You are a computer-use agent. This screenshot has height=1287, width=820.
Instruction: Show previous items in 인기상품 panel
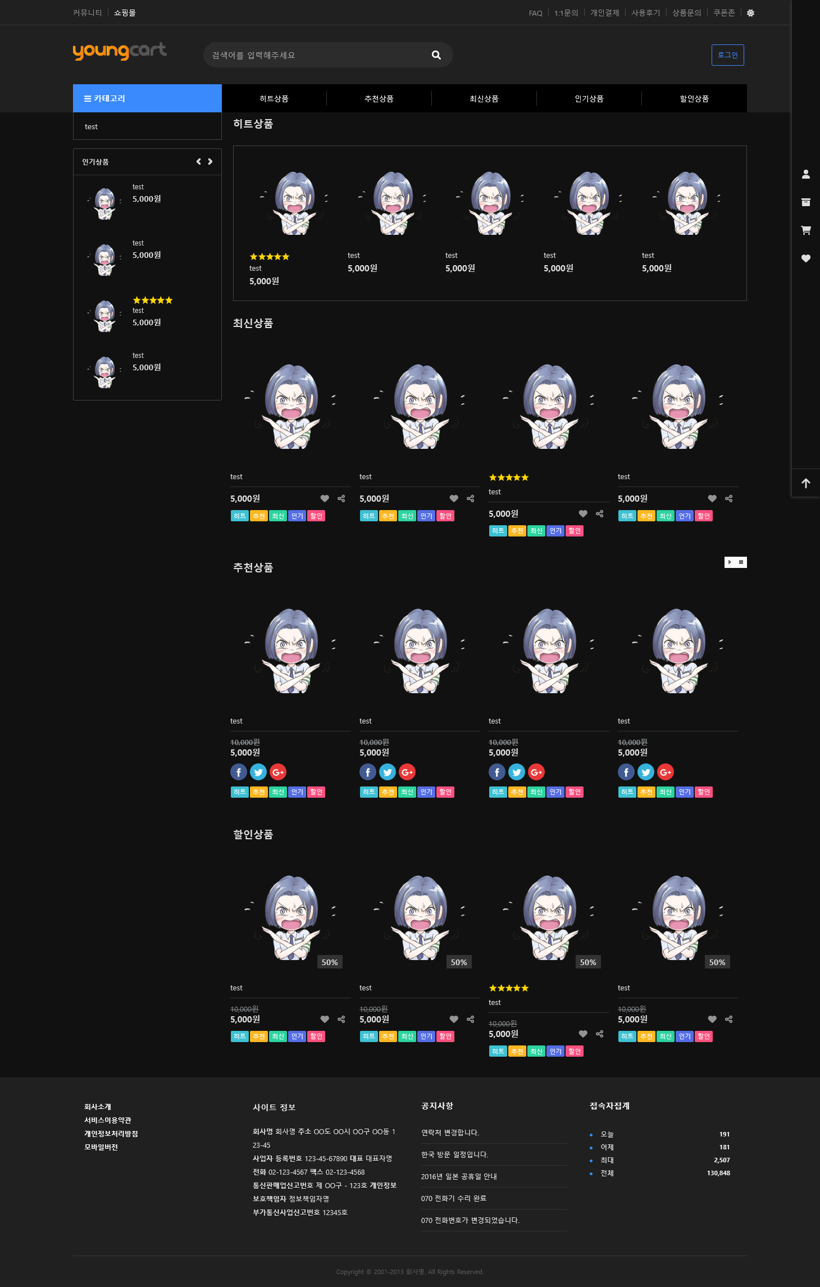click(198, 162)
